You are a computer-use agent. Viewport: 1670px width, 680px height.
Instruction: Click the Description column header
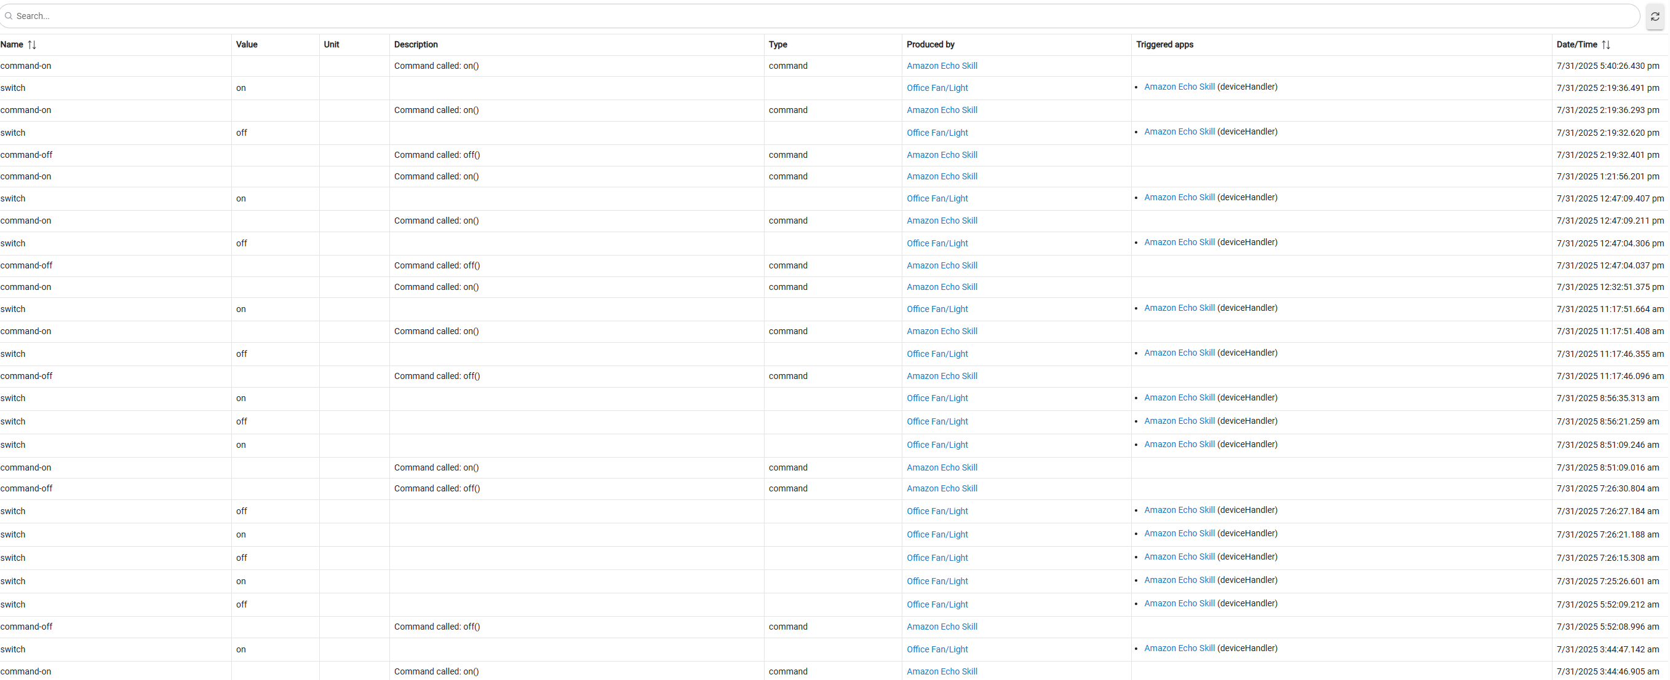click(x=416, y=45)
